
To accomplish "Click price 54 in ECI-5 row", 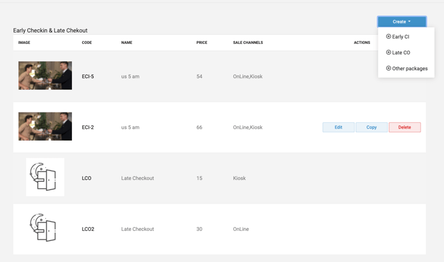I will pyautogui.click(x=199, y=76).
